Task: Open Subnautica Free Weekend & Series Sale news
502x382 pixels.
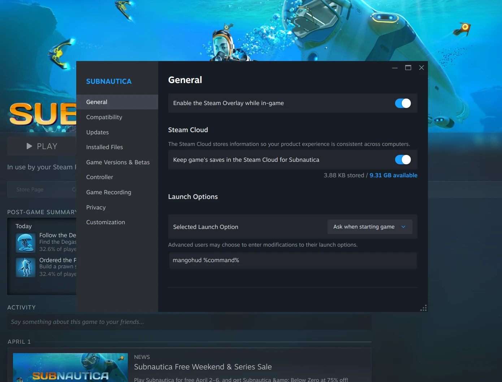Action: click(x=203, y=367)
